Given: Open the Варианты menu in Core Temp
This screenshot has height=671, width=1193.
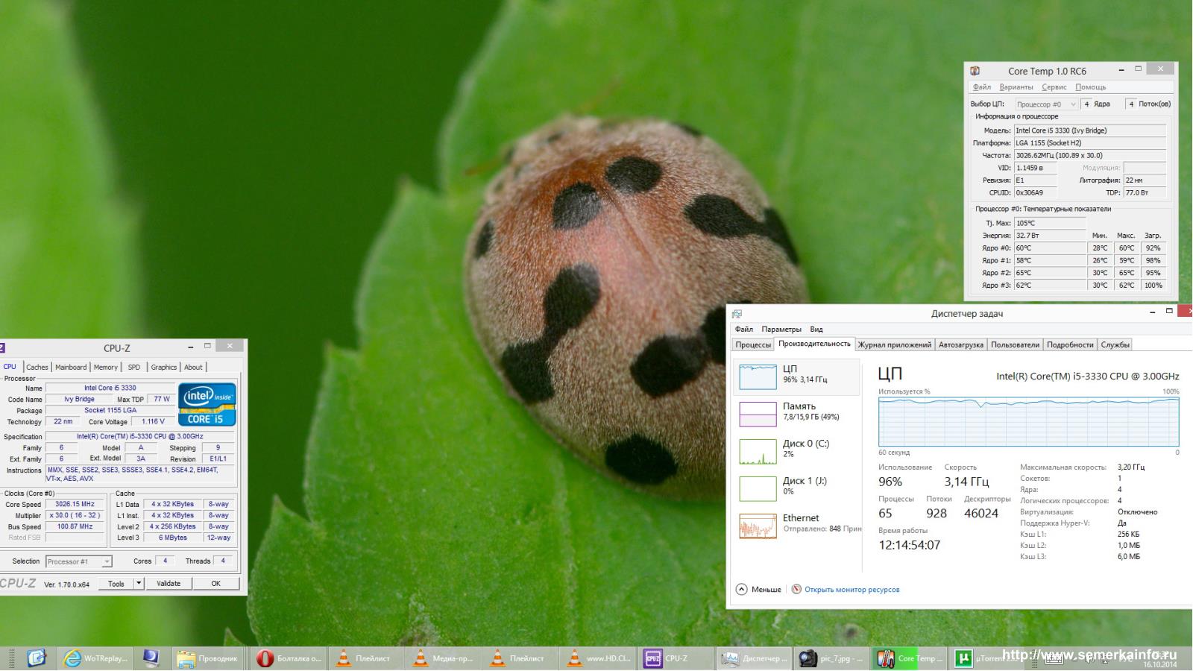Looking at the screenshot, I should [x=1016, y=87].
